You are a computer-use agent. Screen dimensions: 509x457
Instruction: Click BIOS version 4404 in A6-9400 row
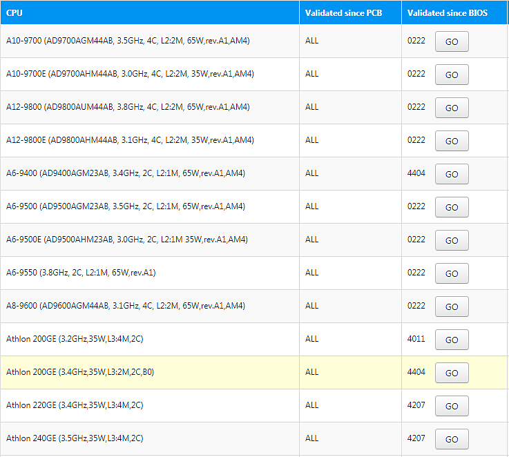coord(416,173)
